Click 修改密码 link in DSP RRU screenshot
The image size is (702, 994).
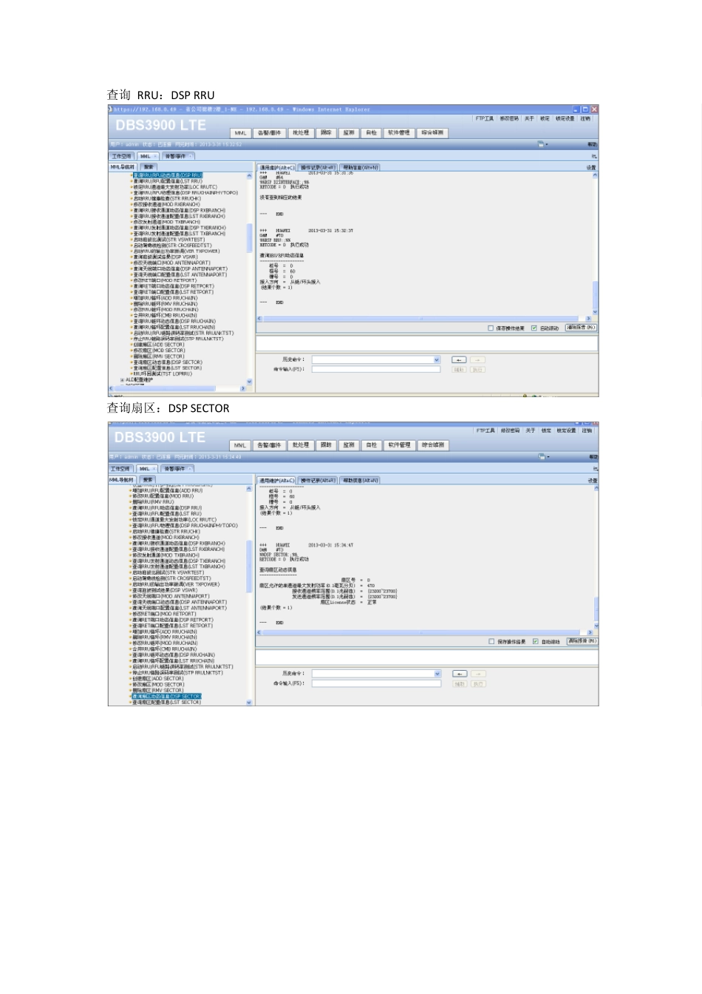coord(509,118)
